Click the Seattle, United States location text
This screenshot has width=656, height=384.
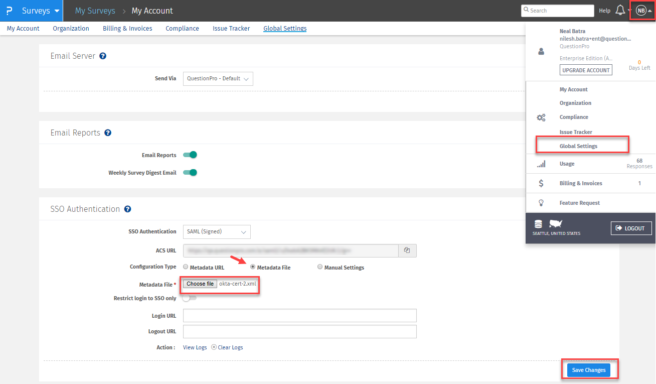(557, 234)
